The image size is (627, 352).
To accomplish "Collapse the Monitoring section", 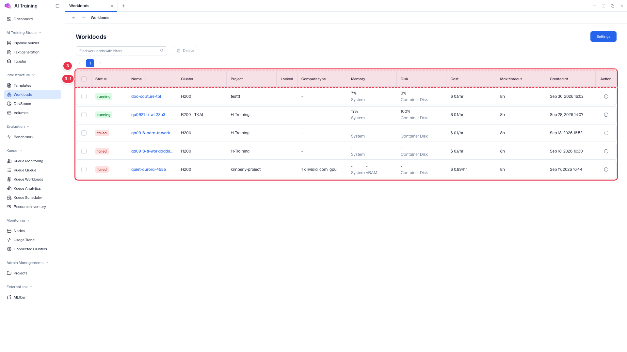I will pyautogui.click(x=18, y=220).
